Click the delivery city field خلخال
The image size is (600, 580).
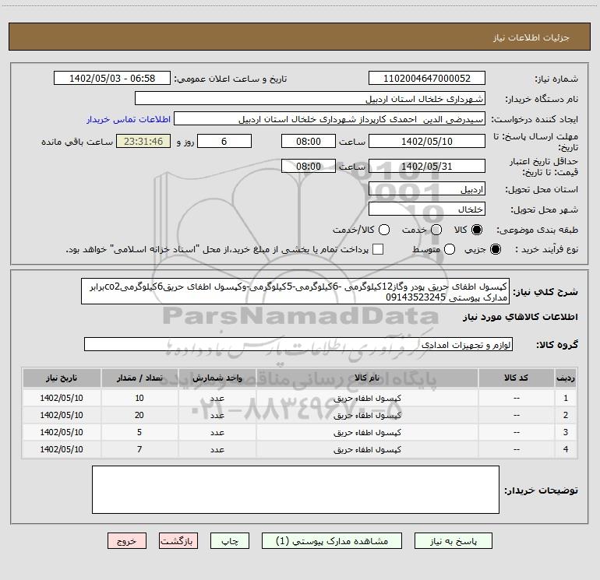click(x=427, y=209)
